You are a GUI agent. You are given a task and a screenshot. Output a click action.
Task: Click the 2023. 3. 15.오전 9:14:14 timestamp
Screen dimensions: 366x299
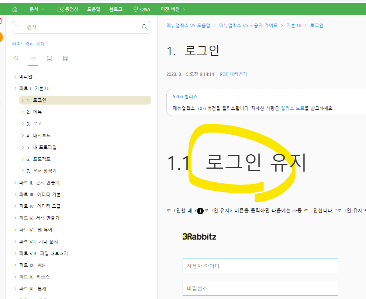point(190,74)
